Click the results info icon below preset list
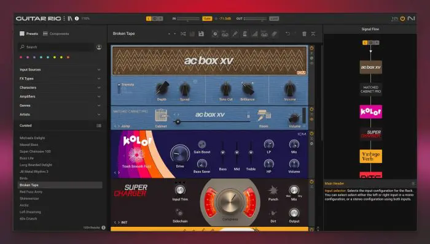430x244 pixels. (x=103, y=227)
